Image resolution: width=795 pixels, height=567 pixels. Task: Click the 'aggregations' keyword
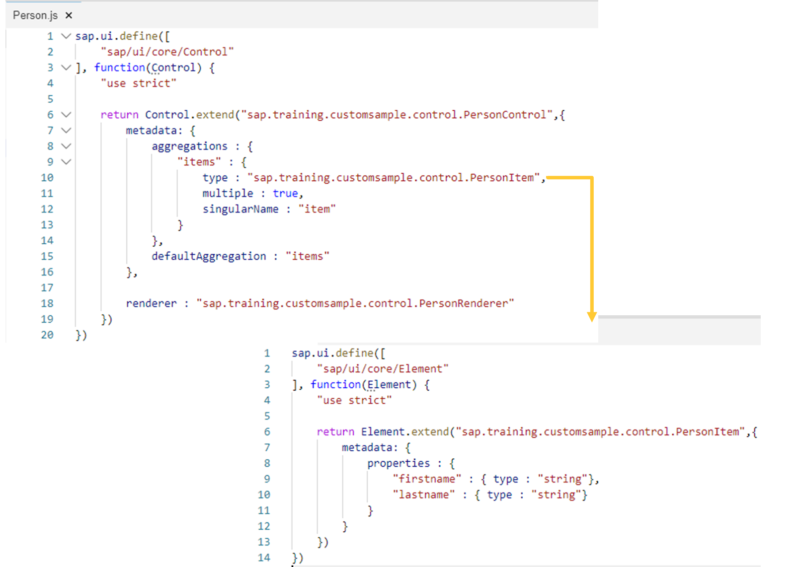[x=189, y=146]
